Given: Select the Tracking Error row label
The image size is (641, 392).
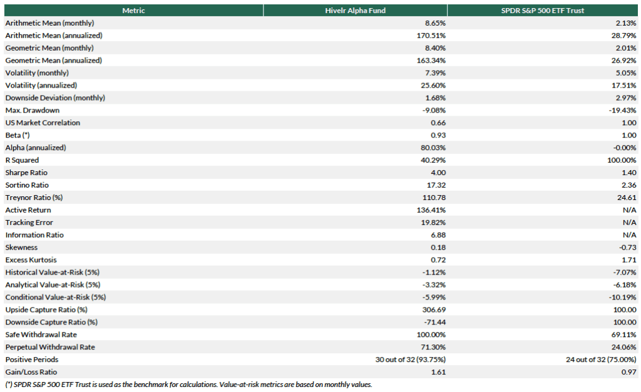Looking at the screenshot, I should point(29,223).
